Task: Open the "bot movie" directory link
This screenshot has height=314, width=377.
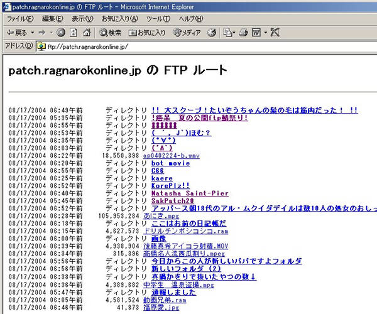Action: click(x=170, y=163)
